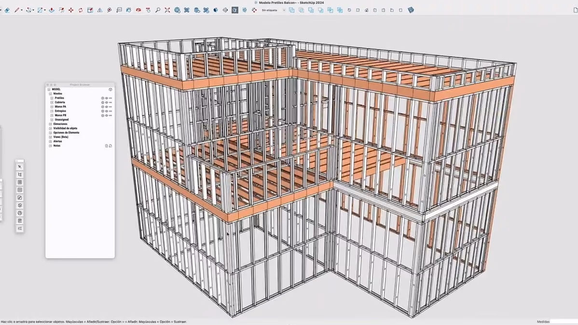The image size is (578, 325).
Task: Toggle visibility eye for Cubierta level
Action: (x=107, y=102)
